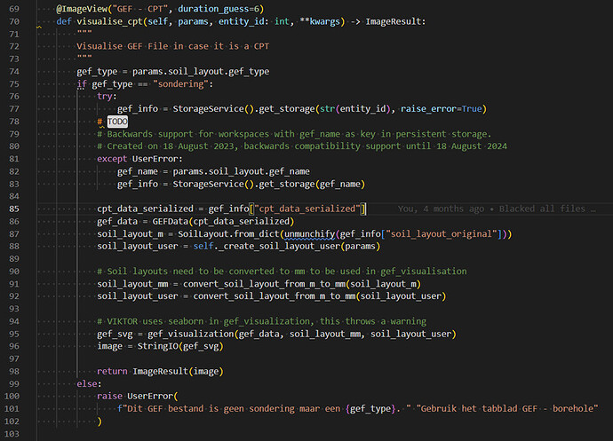Click the 'duration_guess=6' argument

[219, 9]
